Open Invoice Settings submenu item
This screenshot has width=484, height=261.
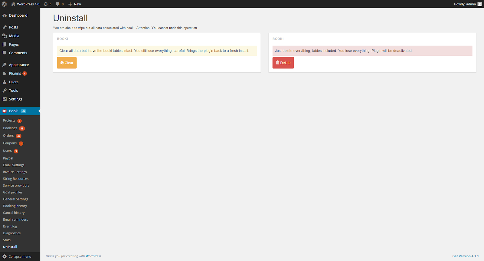[15, 172]
